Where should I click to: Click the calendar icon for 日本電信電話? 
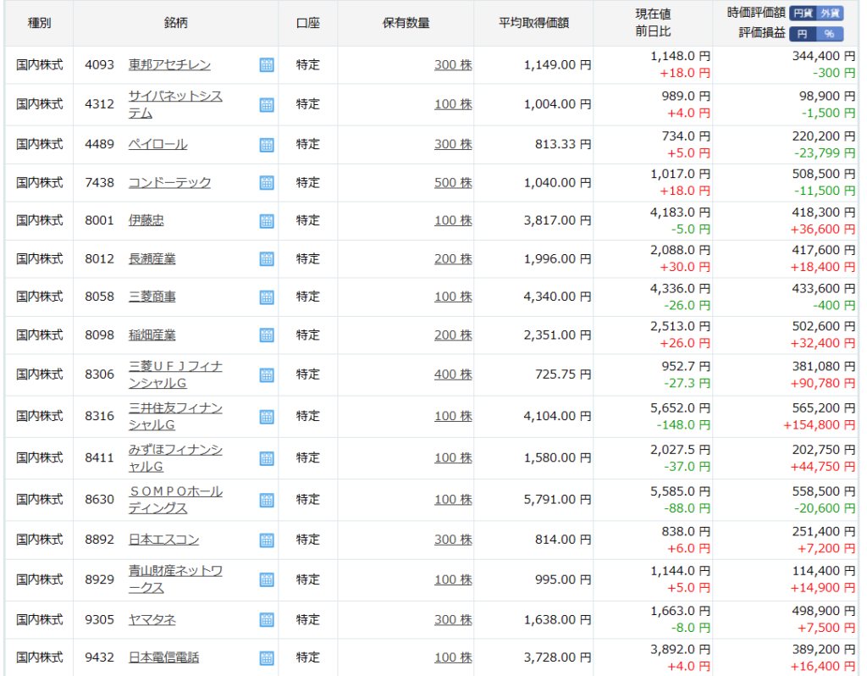(267, 657)
